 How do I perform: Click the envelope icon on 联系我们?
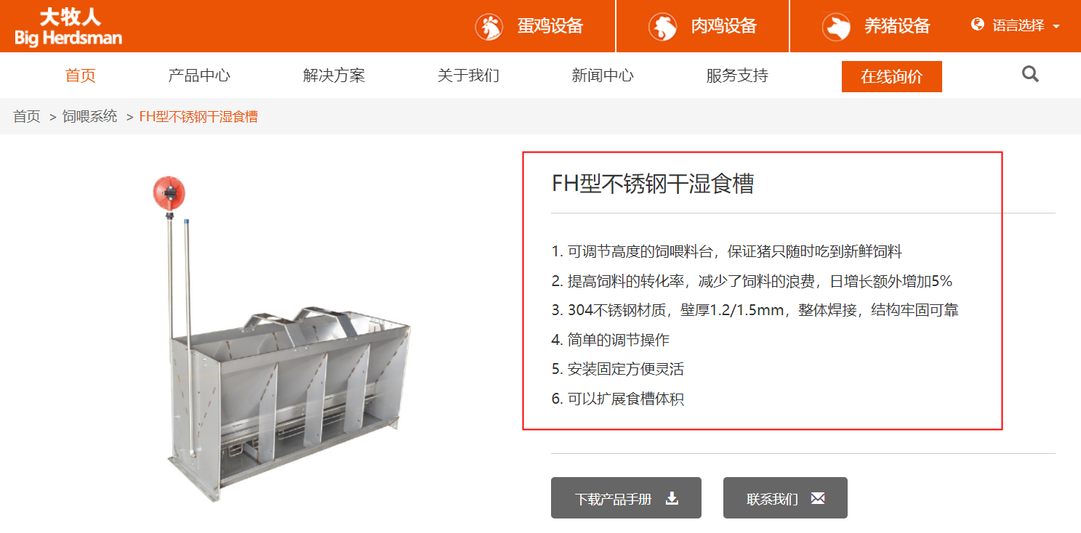pos(818,498)
